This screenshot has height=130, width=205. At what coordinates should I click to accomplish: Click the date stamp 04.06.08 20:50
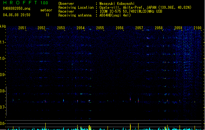[x=17, y=15]
